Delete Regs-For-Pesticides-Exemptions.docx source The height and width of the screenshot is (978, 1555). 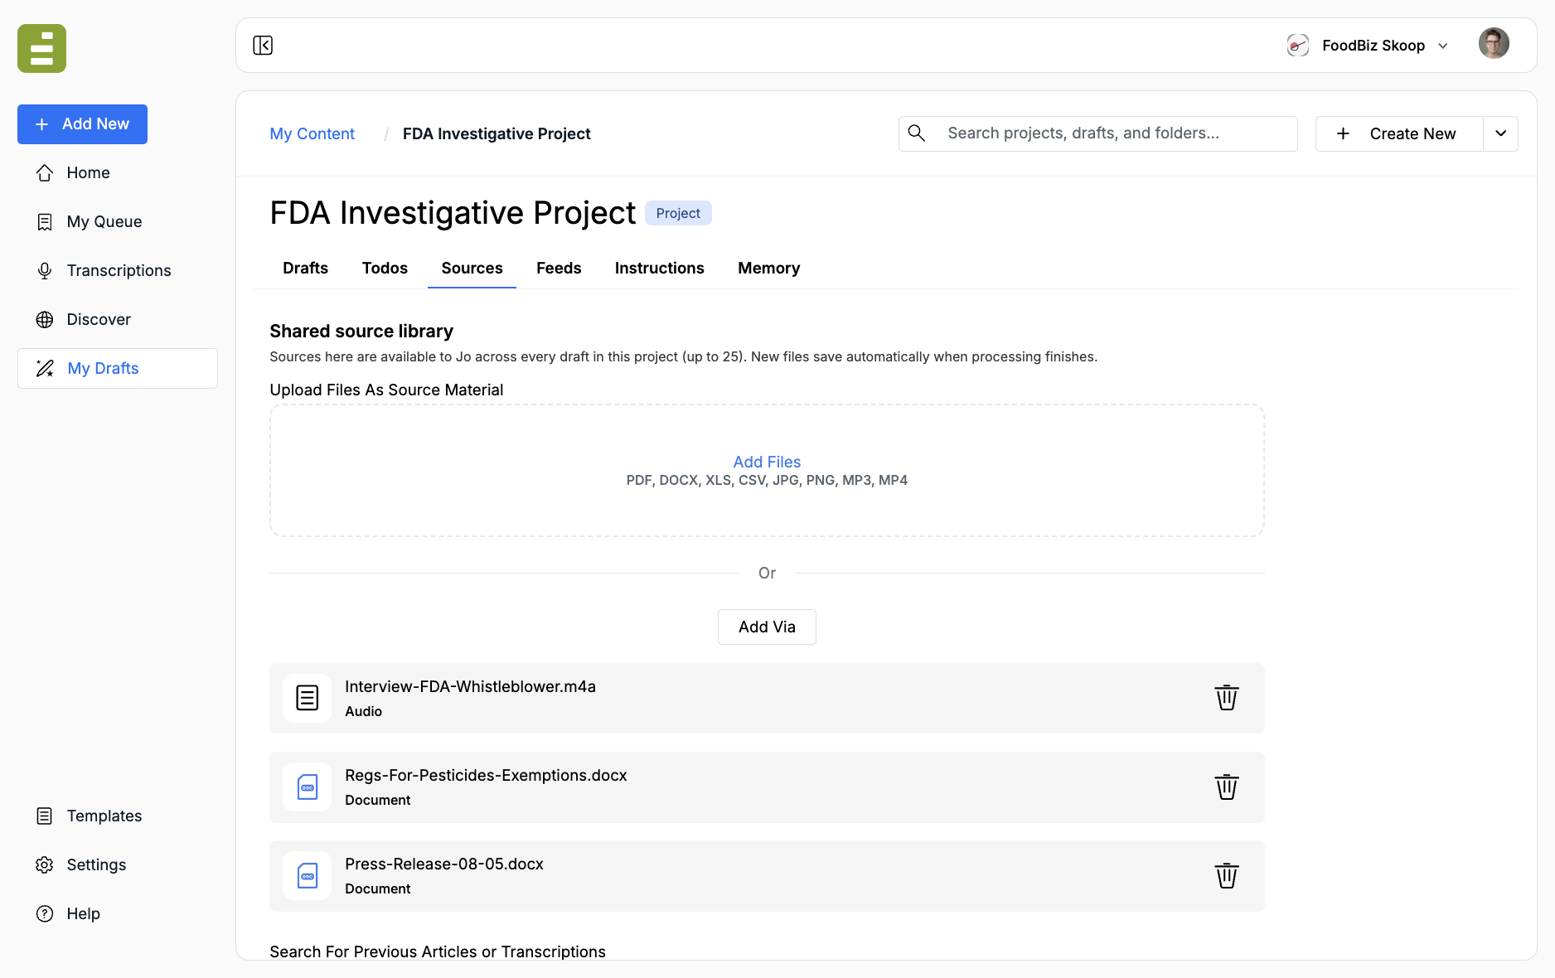click(x=1227, y=787)
